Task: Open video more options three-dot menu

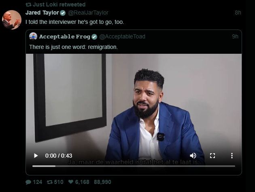Action: coord(232,156)
